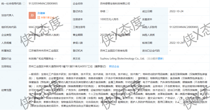Select 有限责任公司（自然人独资）company type

(x=44, y=35)
